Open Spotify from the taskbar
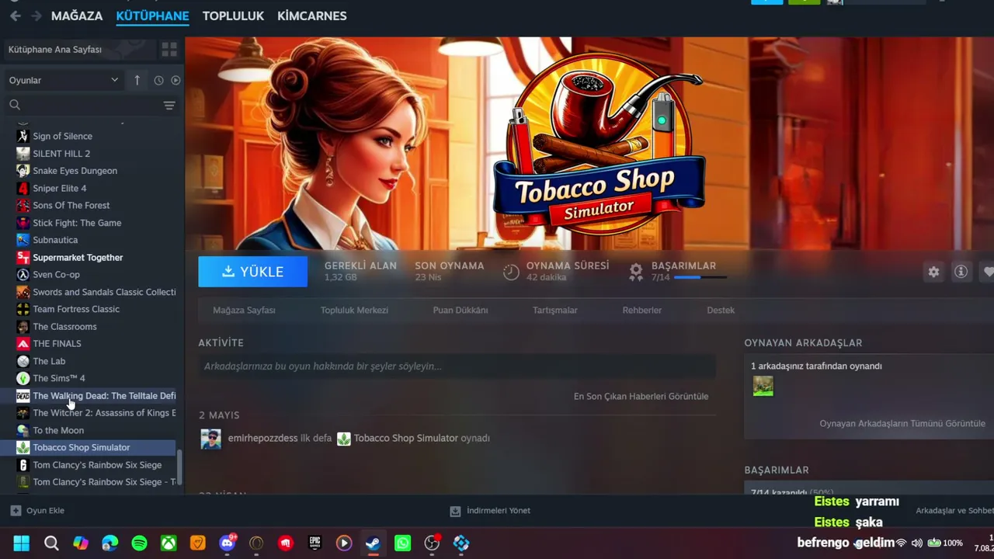 (139, 543)
